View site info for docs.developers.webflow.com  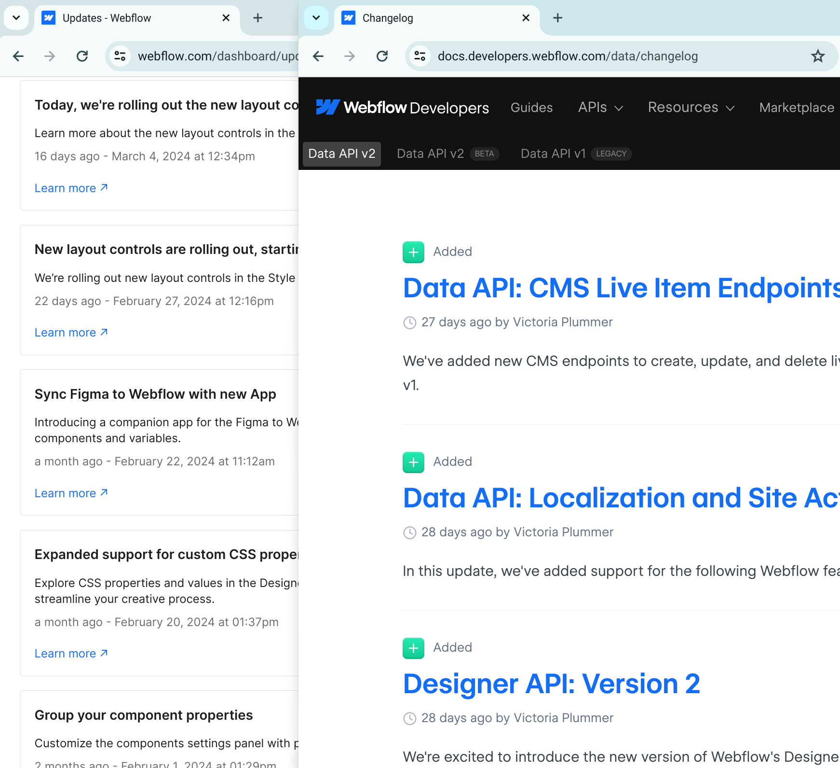point(420,56)
